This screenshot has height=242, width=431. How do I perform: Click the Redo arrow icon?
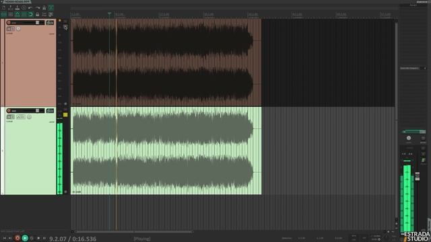coord(38,7)
